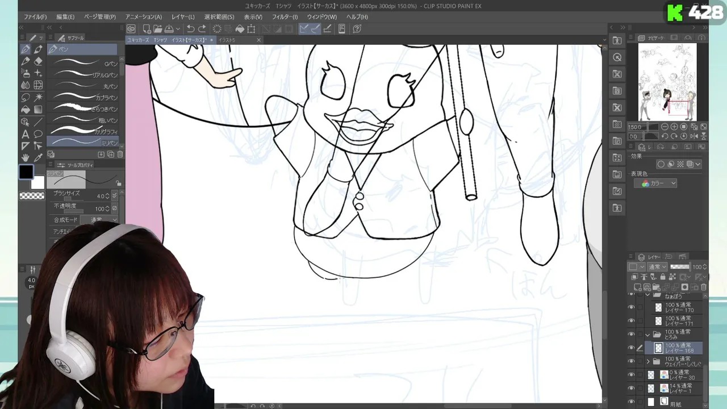Zoom in with Navigator plus button

(x=674, y=127)
